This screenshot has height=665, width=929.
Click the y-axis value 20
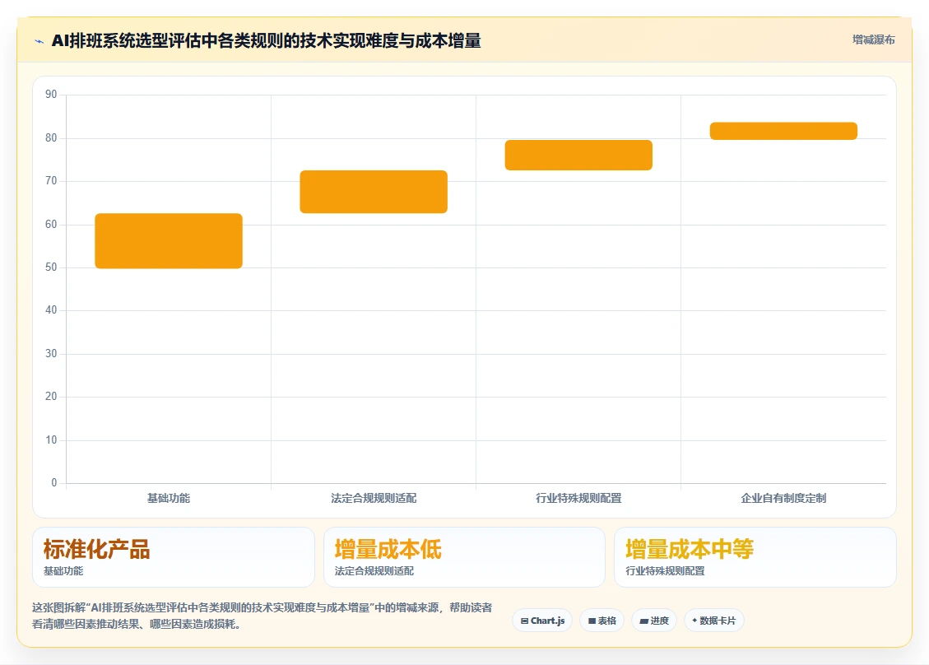pos(51,397)
